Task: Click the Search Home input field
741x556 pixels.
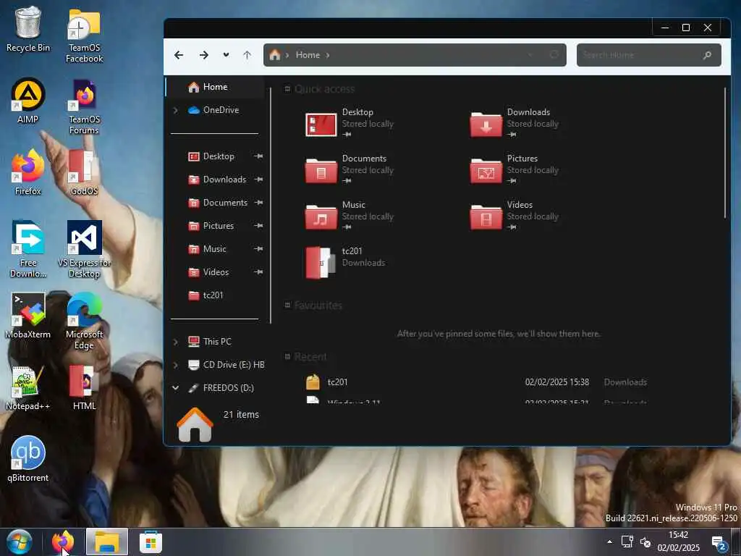Action: [x=640, y=55]
